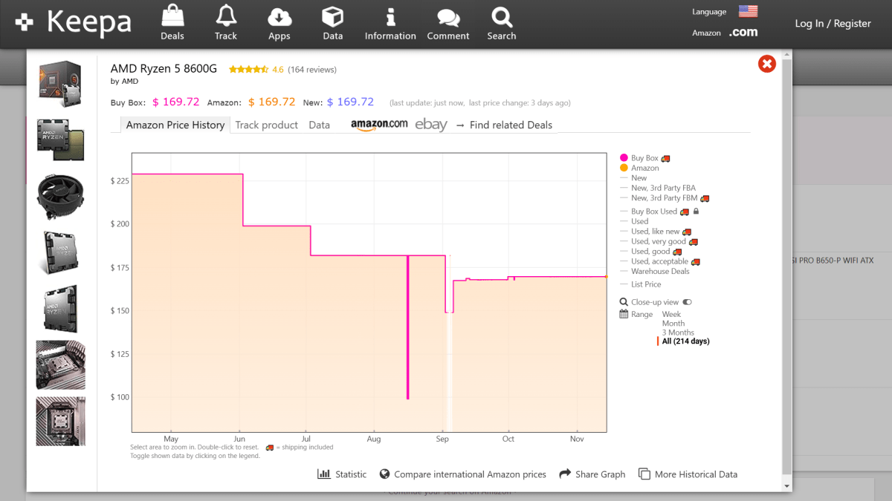Toggle Amazon price series in legend
Viewport: 892px width, 501px height.
tap(644, 168)
